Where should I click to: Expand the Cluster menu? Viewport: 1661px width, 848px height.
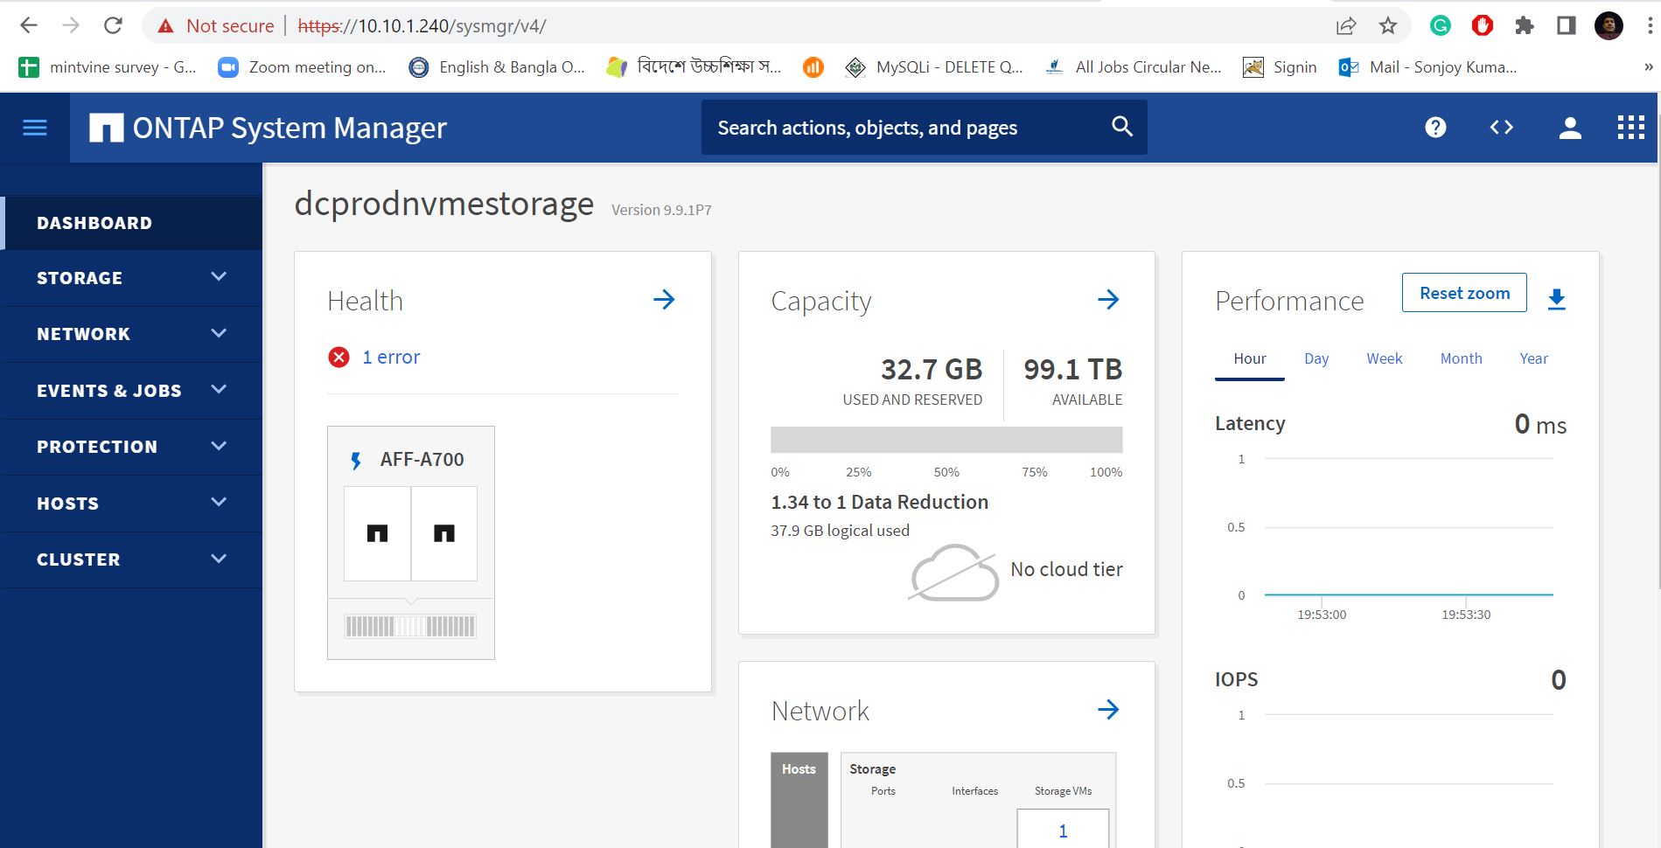131,560
